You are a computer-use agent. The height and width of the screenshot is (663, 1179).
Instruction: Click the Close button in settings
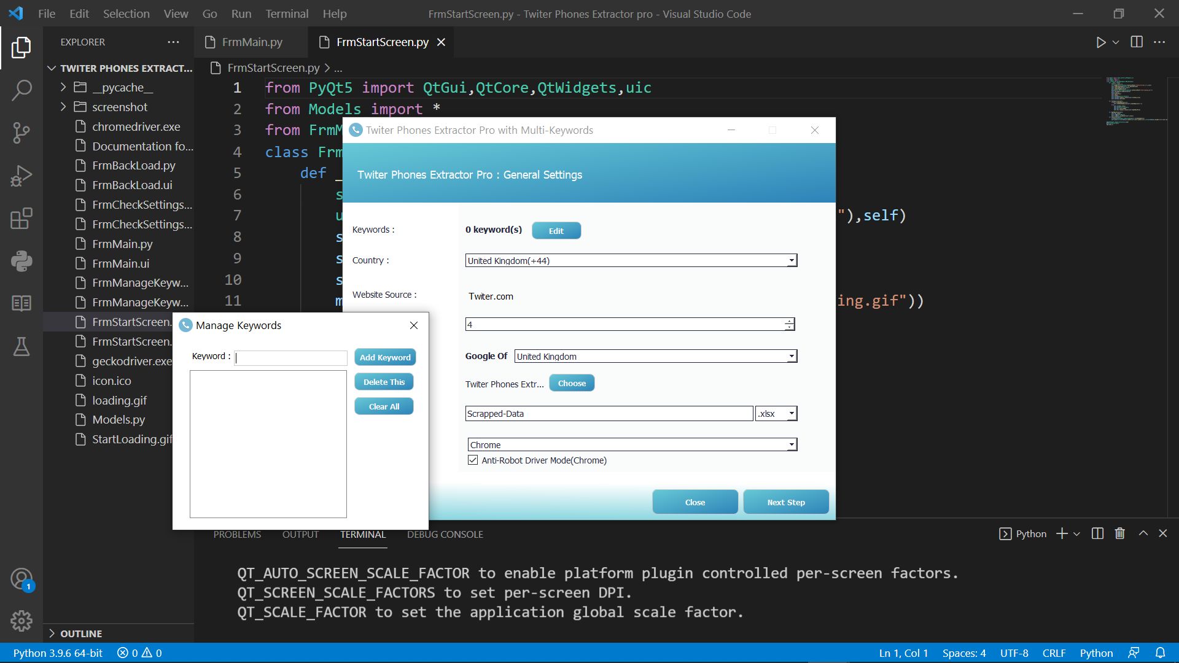(695, 502)
